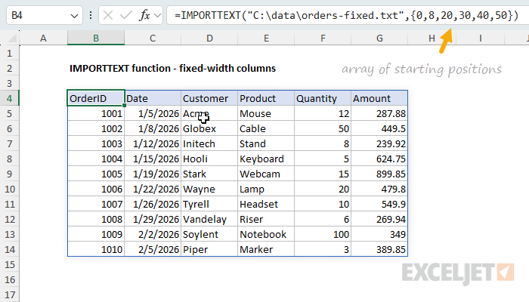Click quantity cell 50 for Globex
Image resolution: width=529 pixels, height=302 pixels.
pyautogui.click(x=323, y=129)
